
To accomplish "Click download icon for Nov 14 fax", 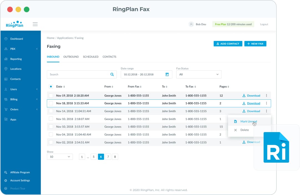I will tap(244, 111).
